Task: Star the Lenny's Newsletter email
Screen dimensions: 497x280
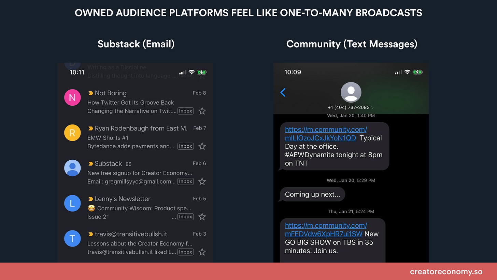Action: 202,217
